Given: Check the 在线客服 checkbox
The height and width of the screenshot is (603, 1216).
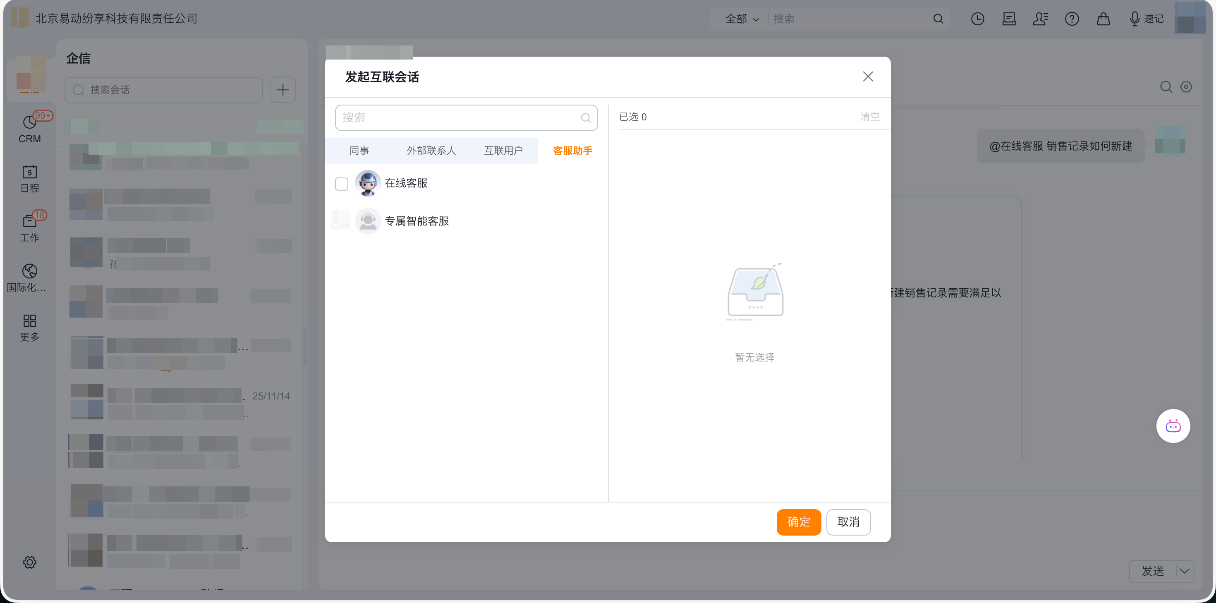Looking at the screenshot, I should point(341,184).
